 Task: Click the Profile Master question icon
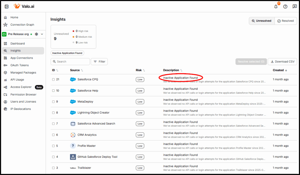[x=73, y=146]
